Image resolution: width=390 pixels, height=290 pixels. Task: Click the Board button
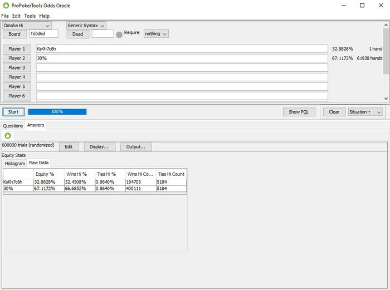pyautogui.click(x=14, y=34)
